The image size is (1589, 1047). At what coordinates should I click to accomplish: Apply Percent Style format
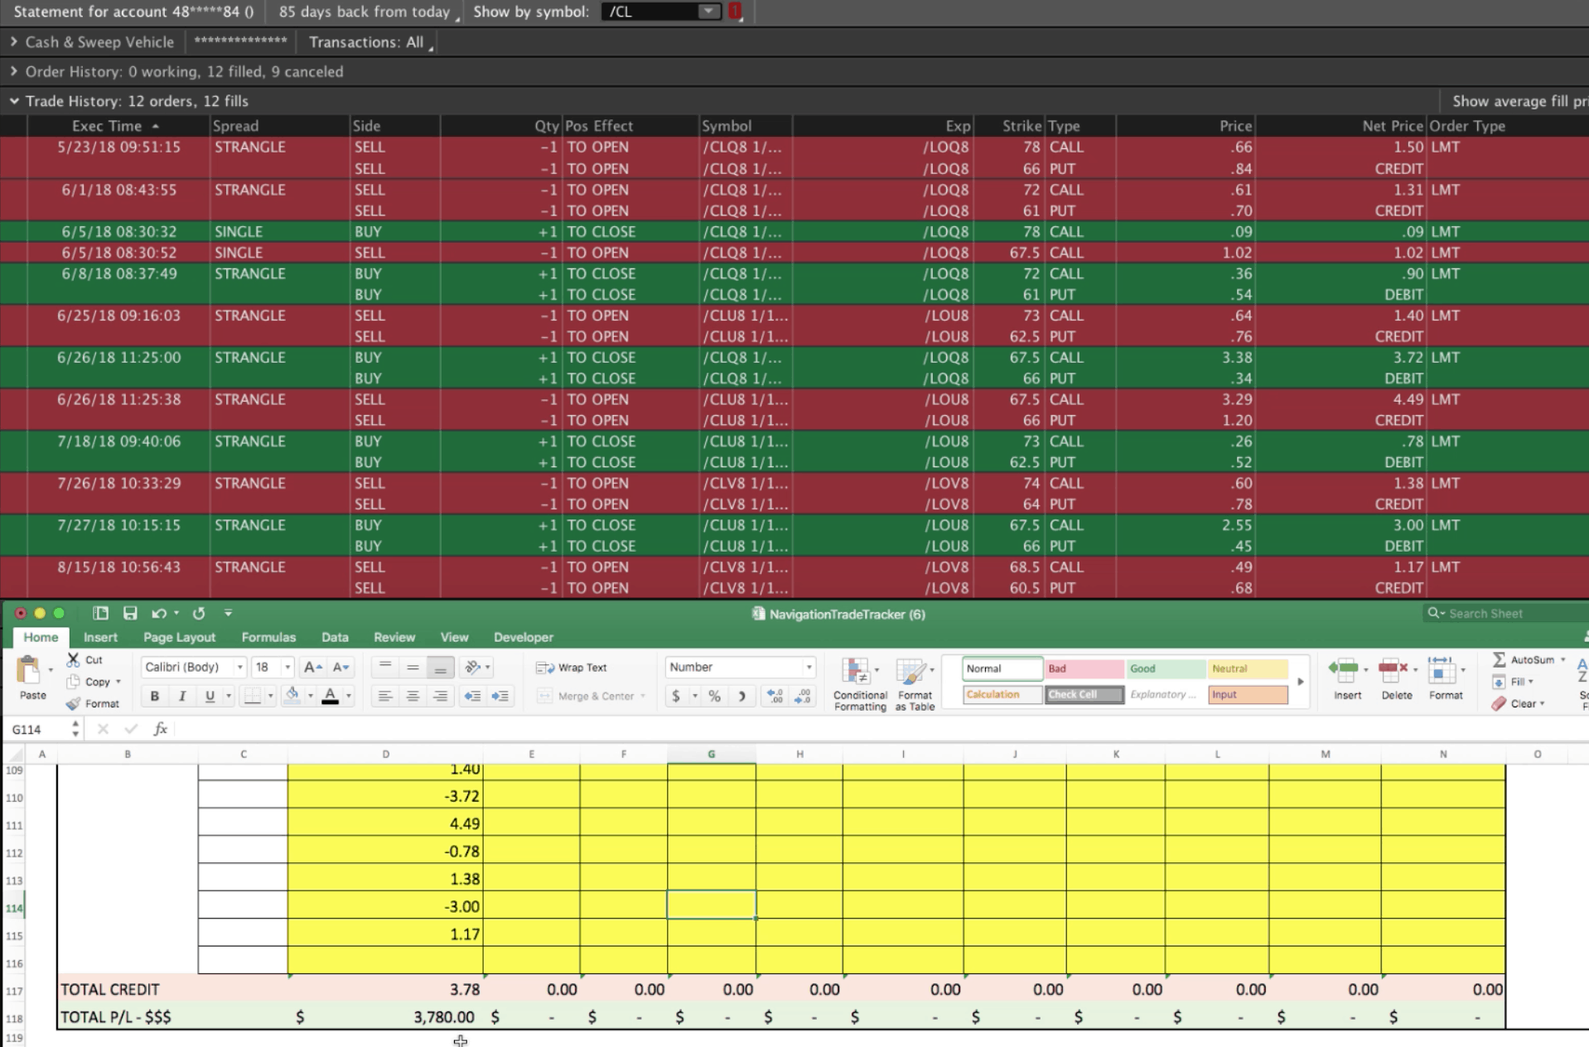[714, 696]
